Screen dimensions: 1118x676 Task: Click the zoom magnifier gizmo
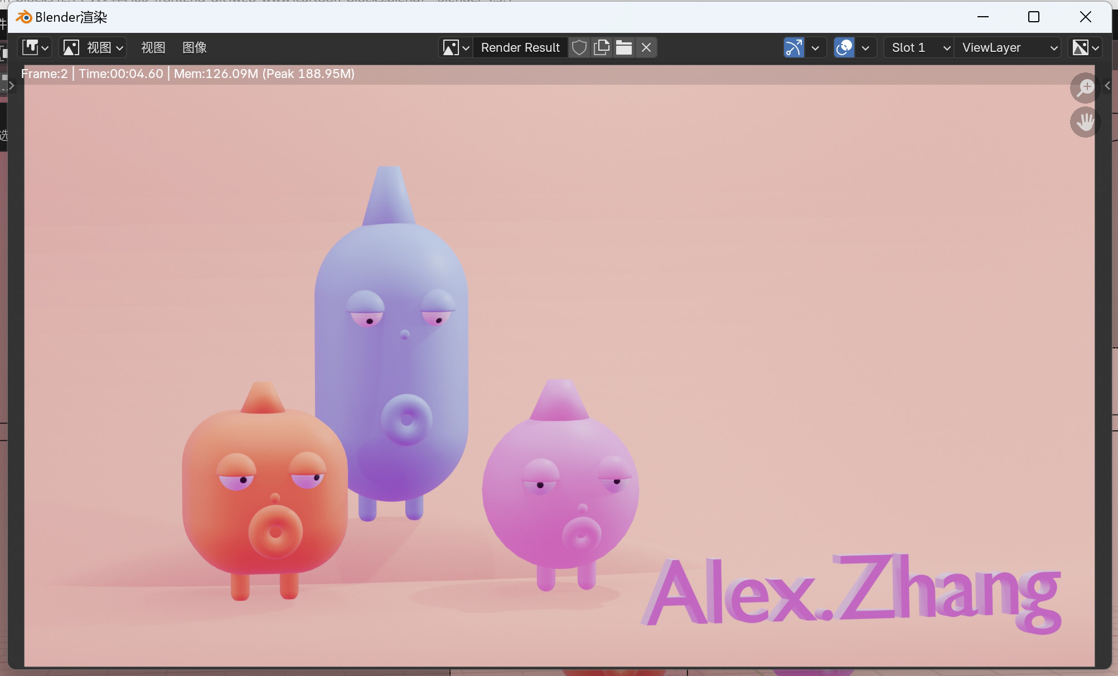pyautogui.click(x=1085, y=87)
